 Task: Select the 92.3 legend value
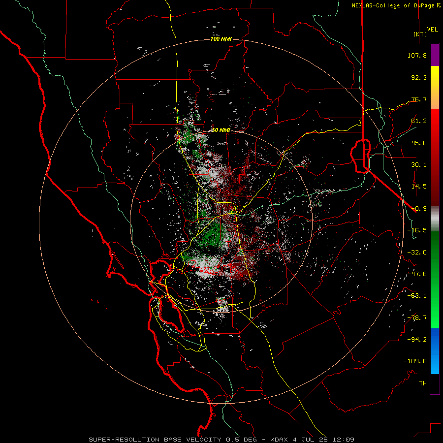click(x=419, y=77)
